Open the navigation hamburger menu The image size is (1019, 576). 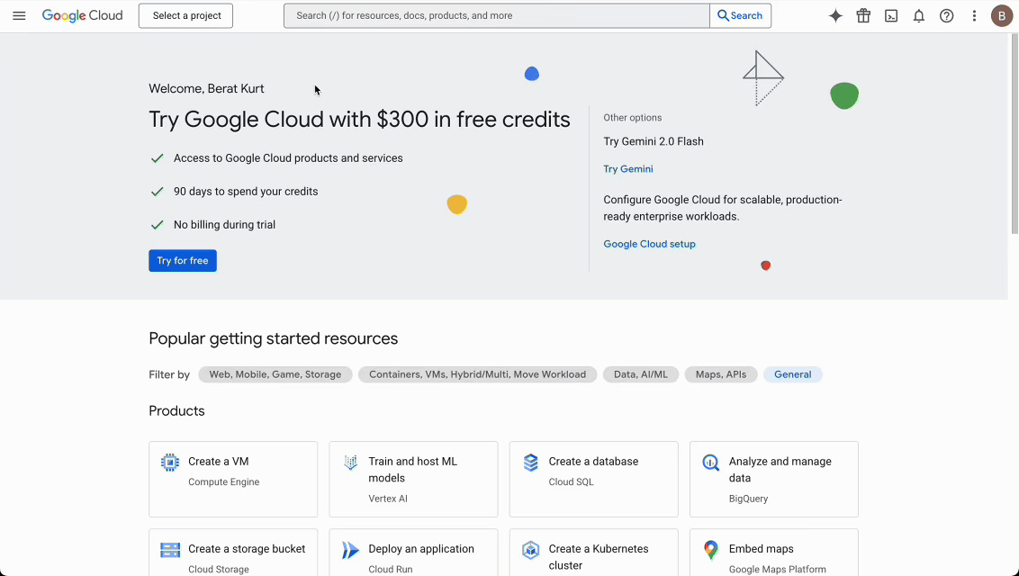19,15
